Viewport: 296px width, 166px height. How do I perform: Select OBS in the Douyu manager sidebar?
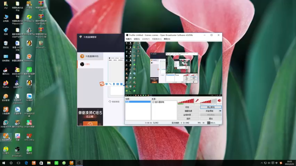(90, 64)
